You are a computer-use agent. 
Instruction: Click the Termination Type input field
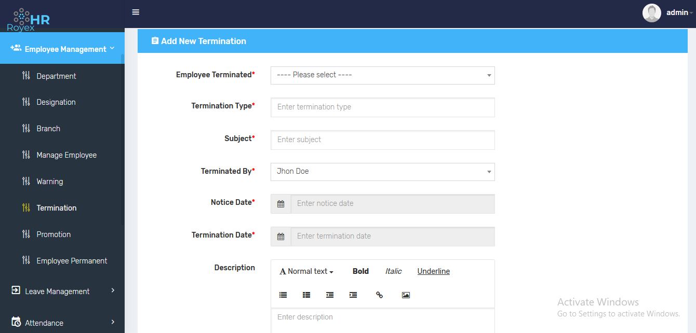coord(383,107)
